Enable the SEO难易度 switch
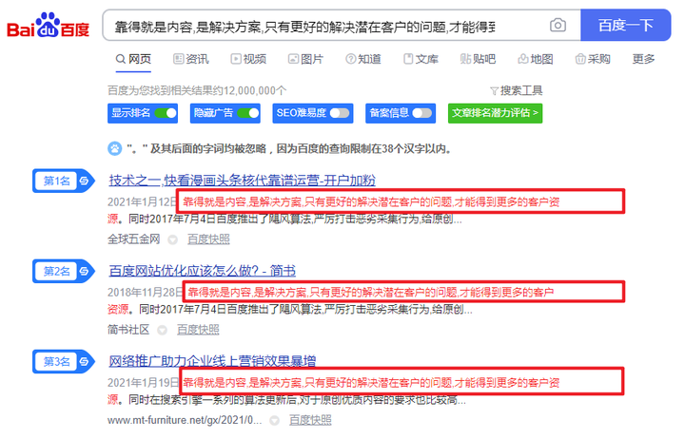685x439 pixels. click(340, 113)
